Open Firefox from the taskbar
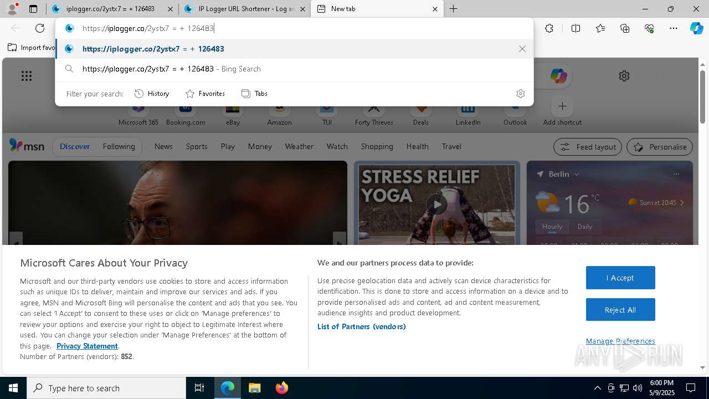Viewport: 709px width, 399px height. (x=281, y=388)
